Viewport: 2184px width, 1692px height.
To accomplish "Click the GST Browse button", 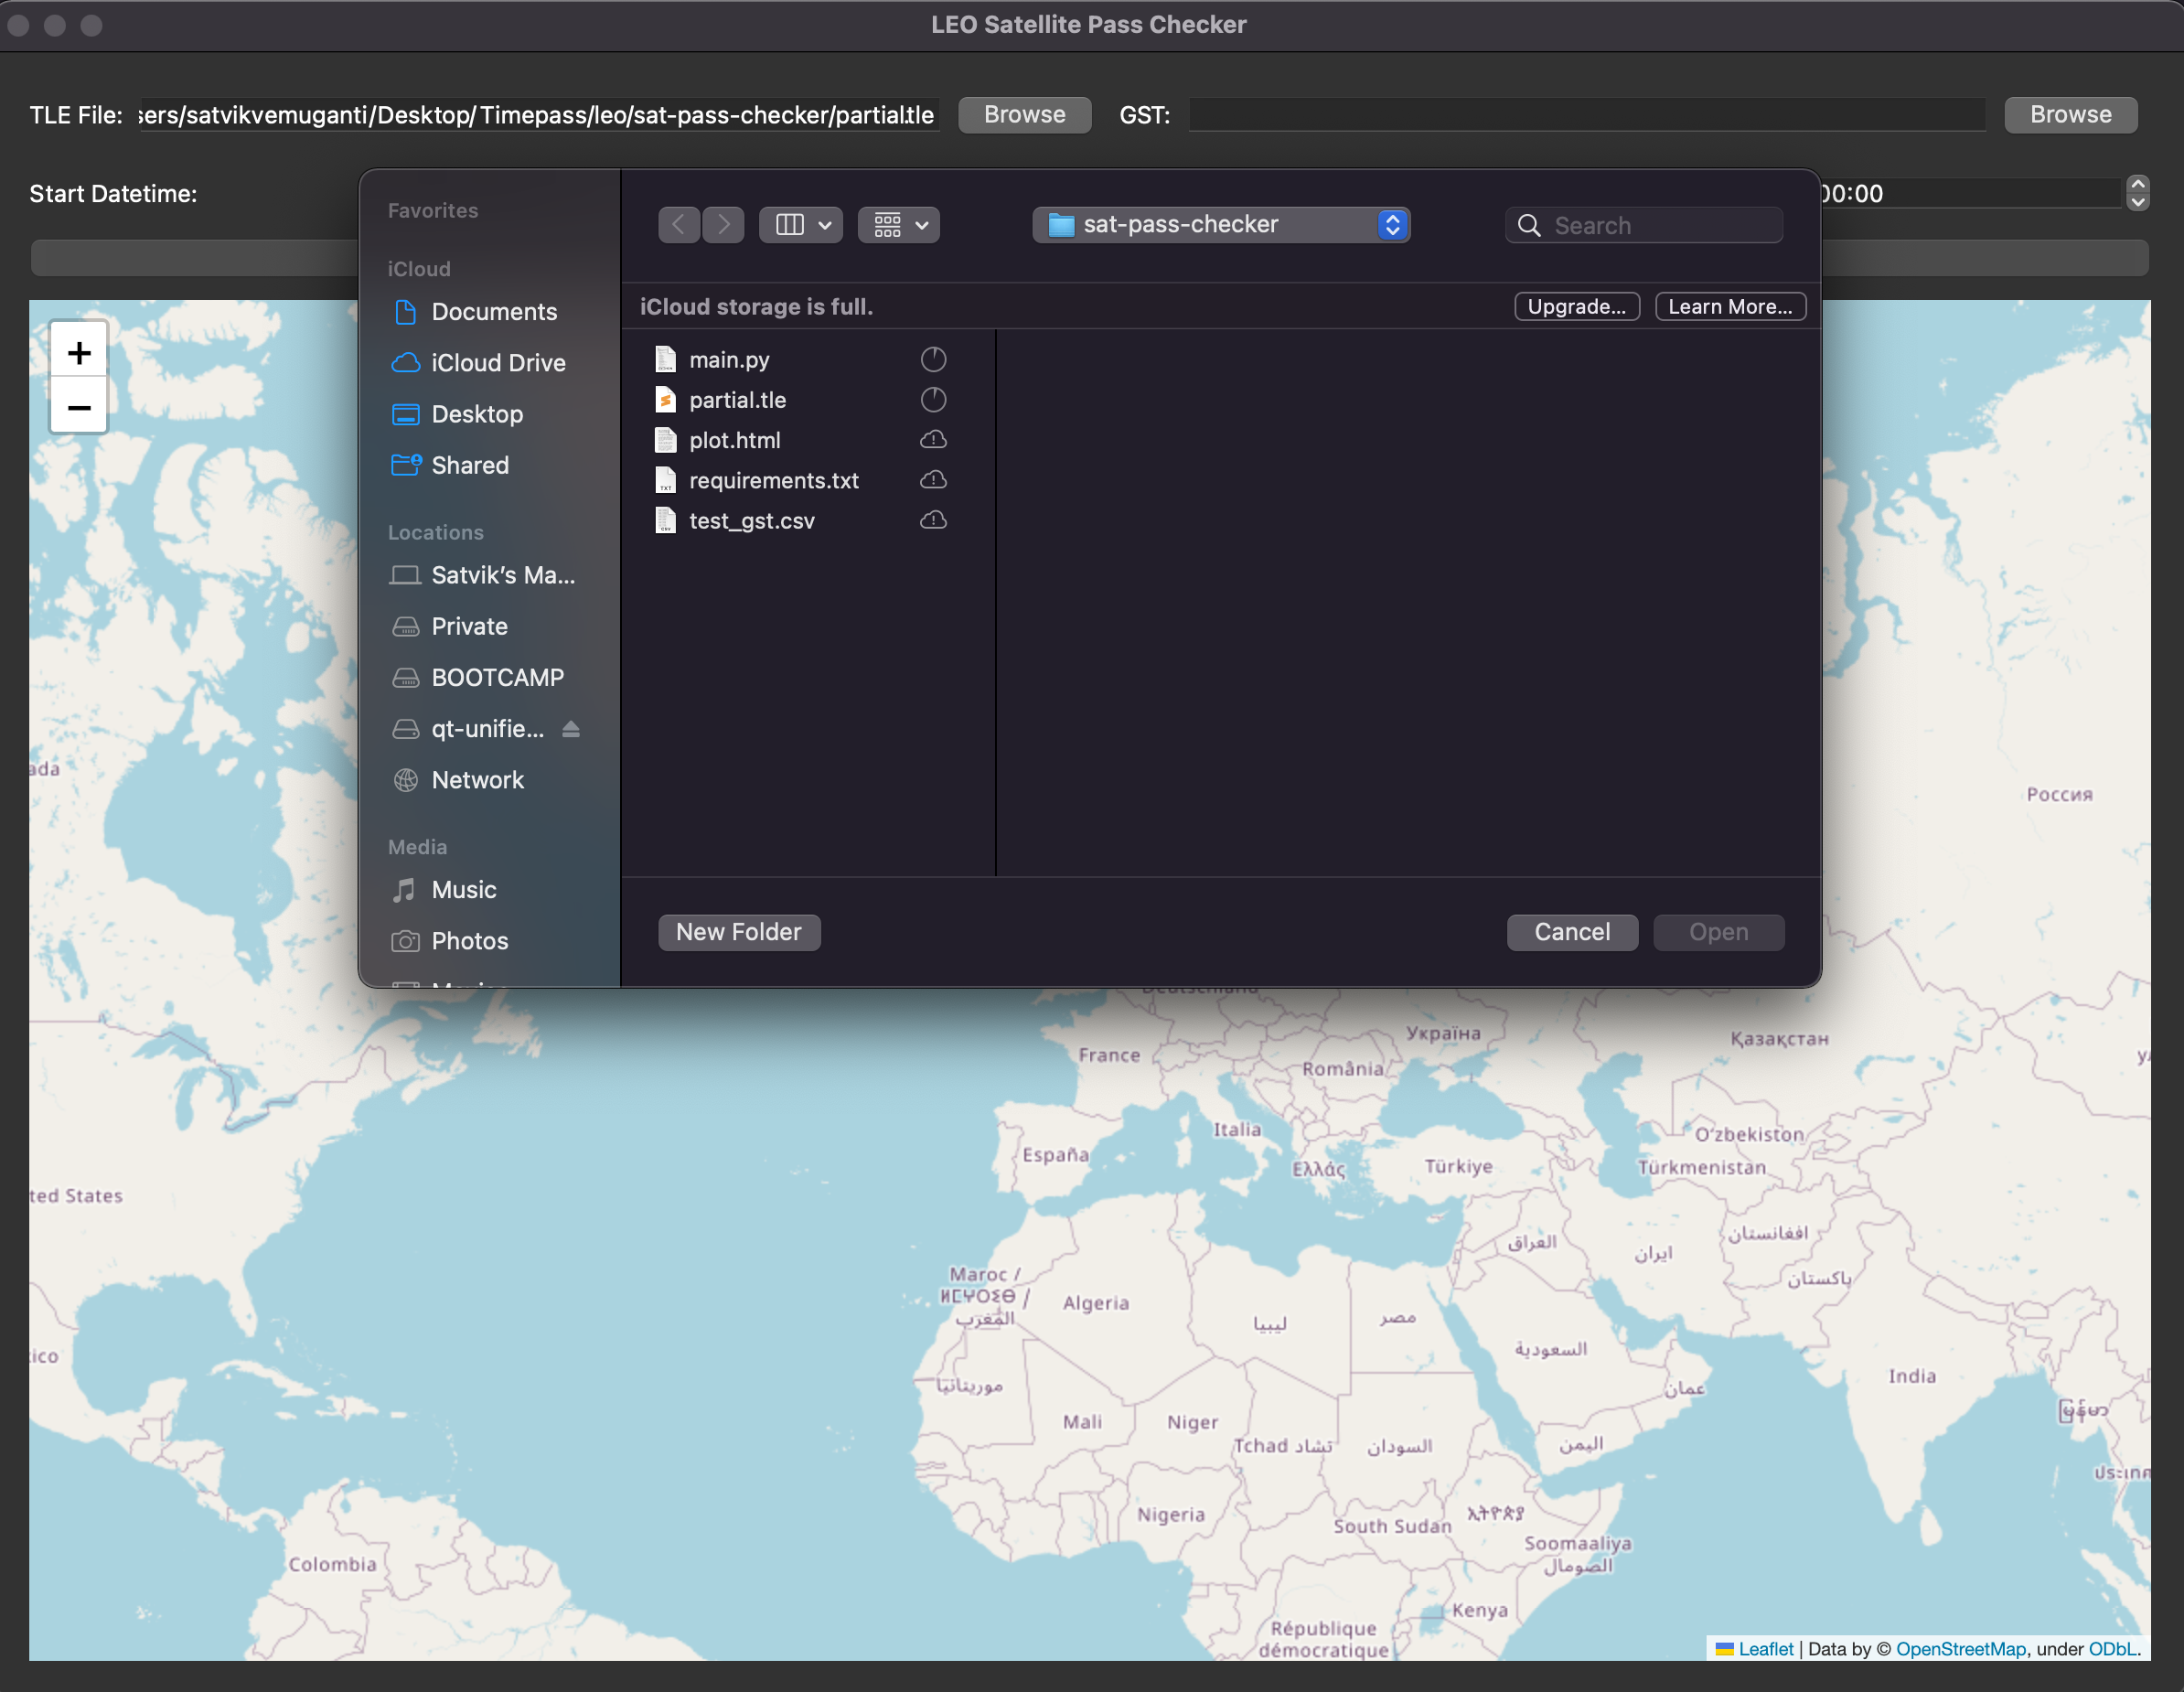I will click(2070, 115).
